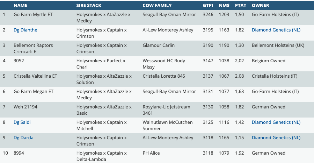
Task: Open the Dg Saidi link
Action: point(22,122)
